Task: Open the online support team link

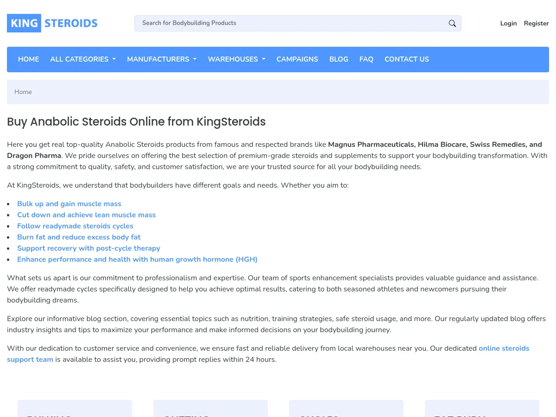Action: click(504, 348)
